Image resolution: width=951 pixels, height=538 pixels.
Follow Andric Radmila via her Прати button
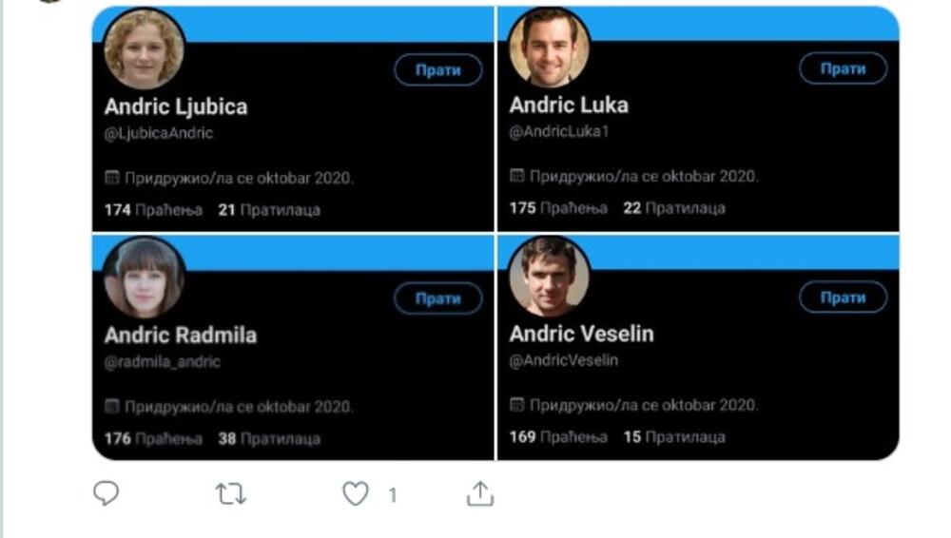click(438, 298)
